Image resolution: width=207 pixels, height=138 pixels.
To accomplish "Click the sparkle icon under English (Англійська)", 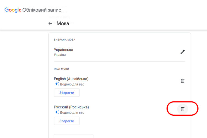I will 57,84.
